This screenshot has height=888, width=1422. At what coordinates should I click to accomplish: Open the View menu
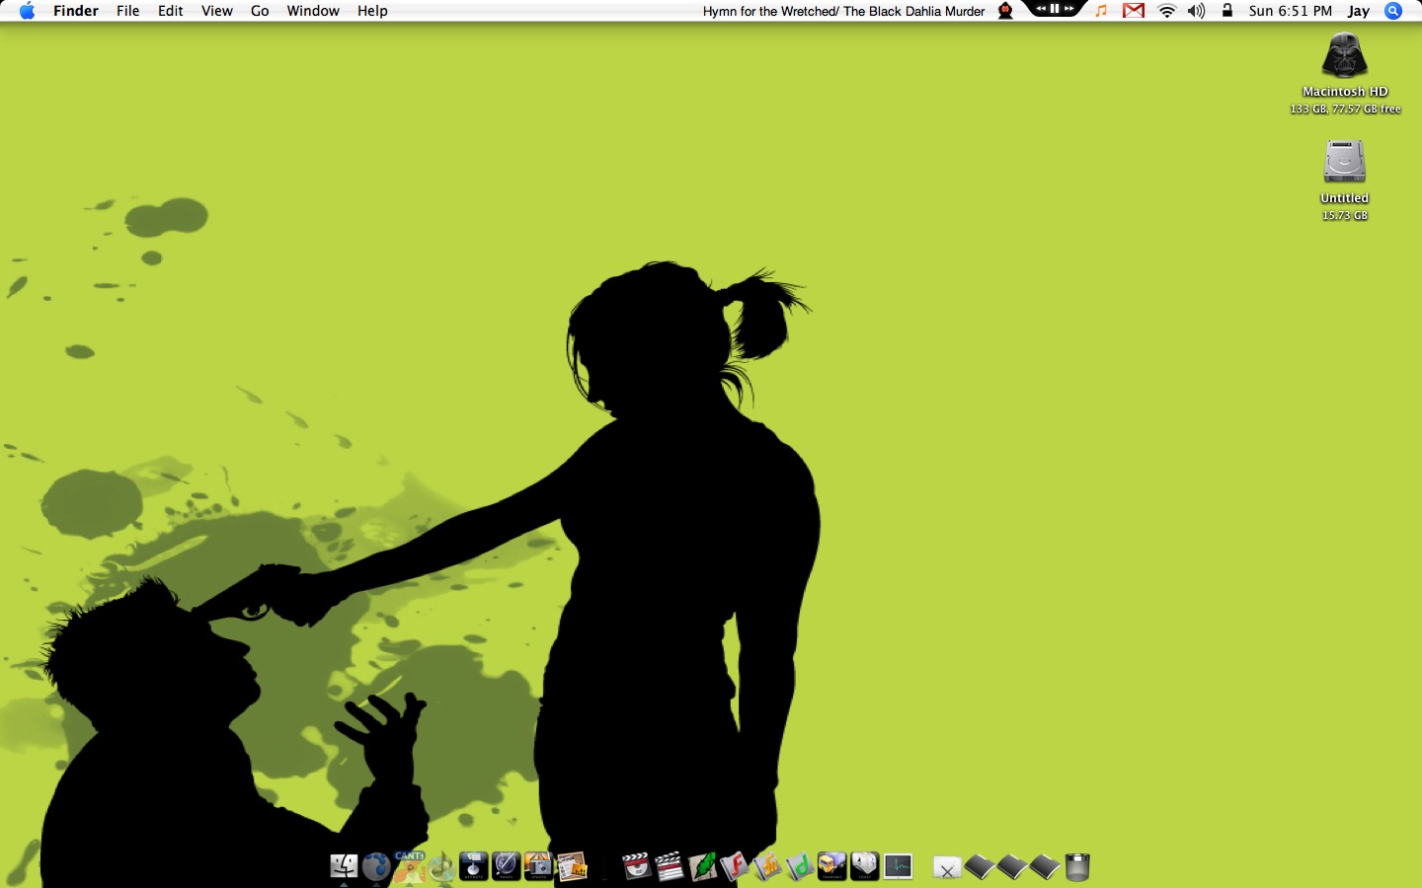[x=217, y=11]
